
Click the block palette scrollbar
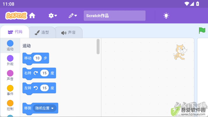tap(98, 46)
